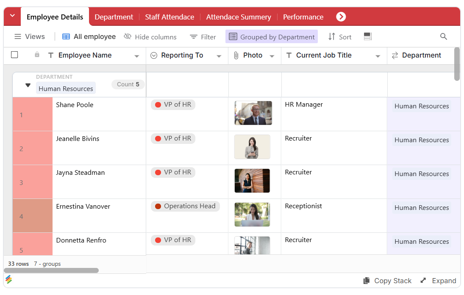Click the Reporting To select-type icon
The height and width of the screenshot is (295, 464).
pyautogui.click(x=153, y=55)
